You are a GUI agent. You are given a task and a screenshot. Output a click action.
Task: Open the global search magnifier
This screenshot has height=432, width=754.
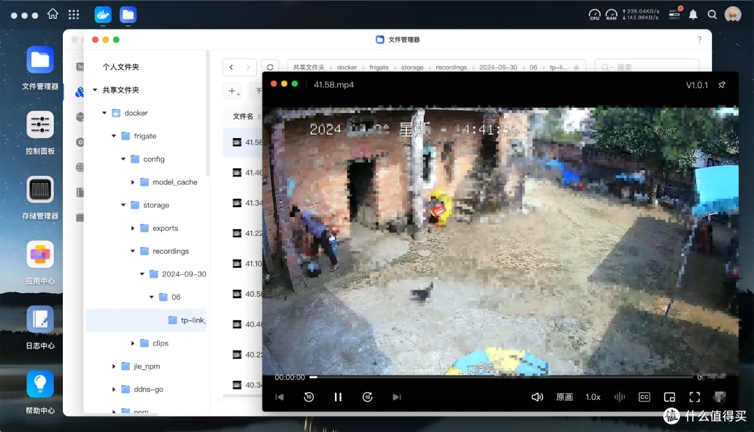point(712,15)
